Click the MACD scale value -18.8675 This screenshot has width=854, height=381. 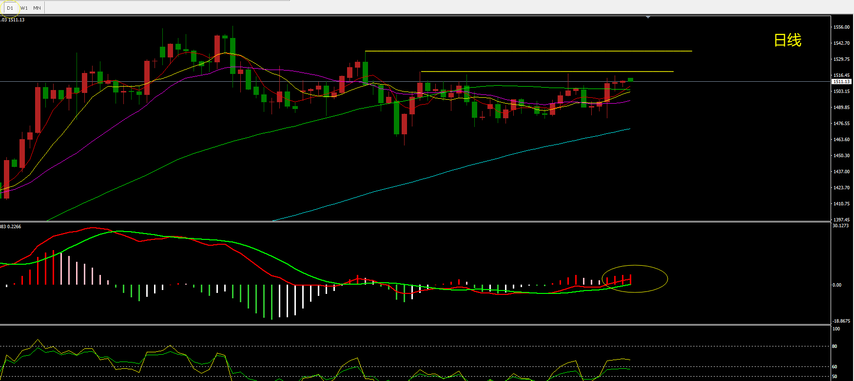(x=842, y=321)
